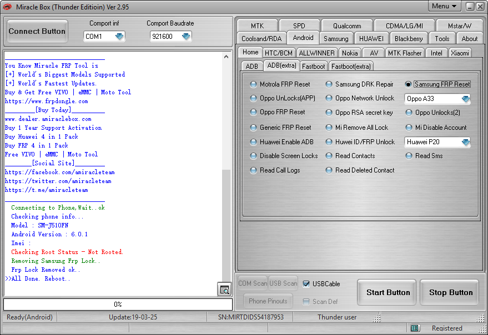
Task: Choose Oppo Unlocks(2) radio button
Action: (433, 113)
